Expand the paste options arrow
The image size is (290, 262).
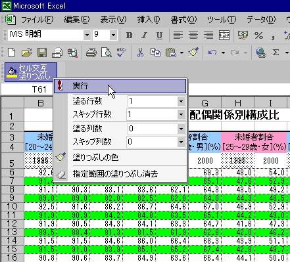click(x=181, y=53)
